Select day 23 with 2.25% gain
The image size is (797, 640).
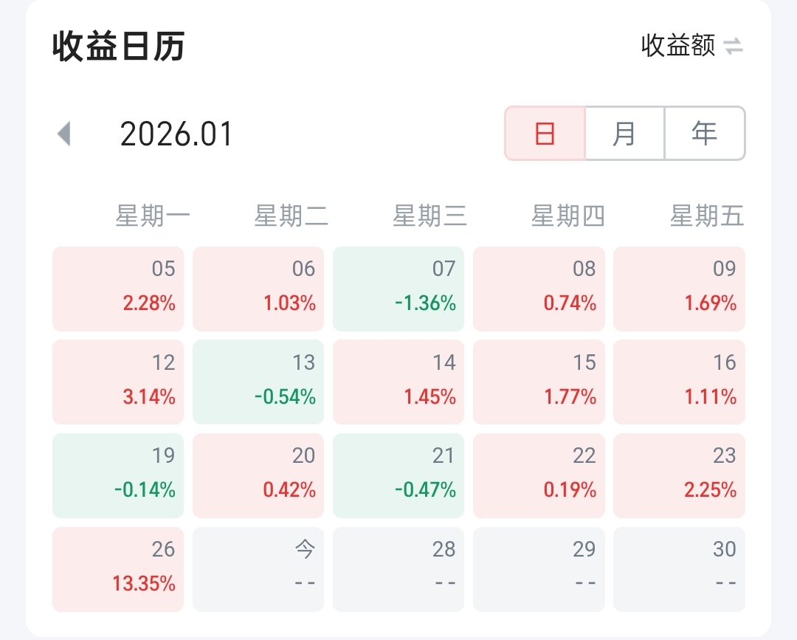pyautogui.click(x=679, y=475)
